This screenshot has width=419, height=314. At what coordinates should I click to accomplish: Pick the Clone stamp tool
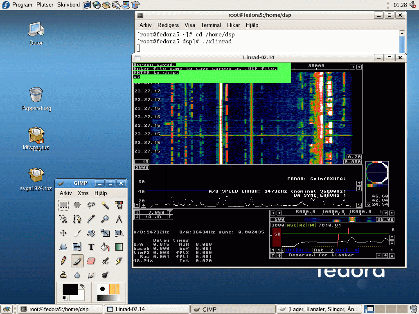(63, 274)
